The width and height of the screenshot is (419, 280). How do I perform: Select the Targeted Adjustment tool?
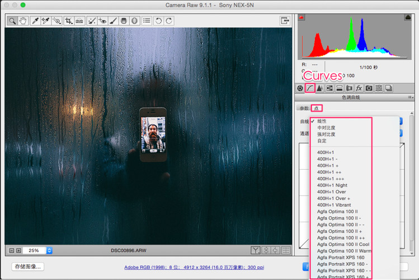pos(57,21)
